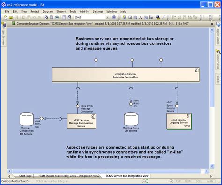
Task: Open the EA2 combo box dropdown
Action: click(x=107, y=17)
